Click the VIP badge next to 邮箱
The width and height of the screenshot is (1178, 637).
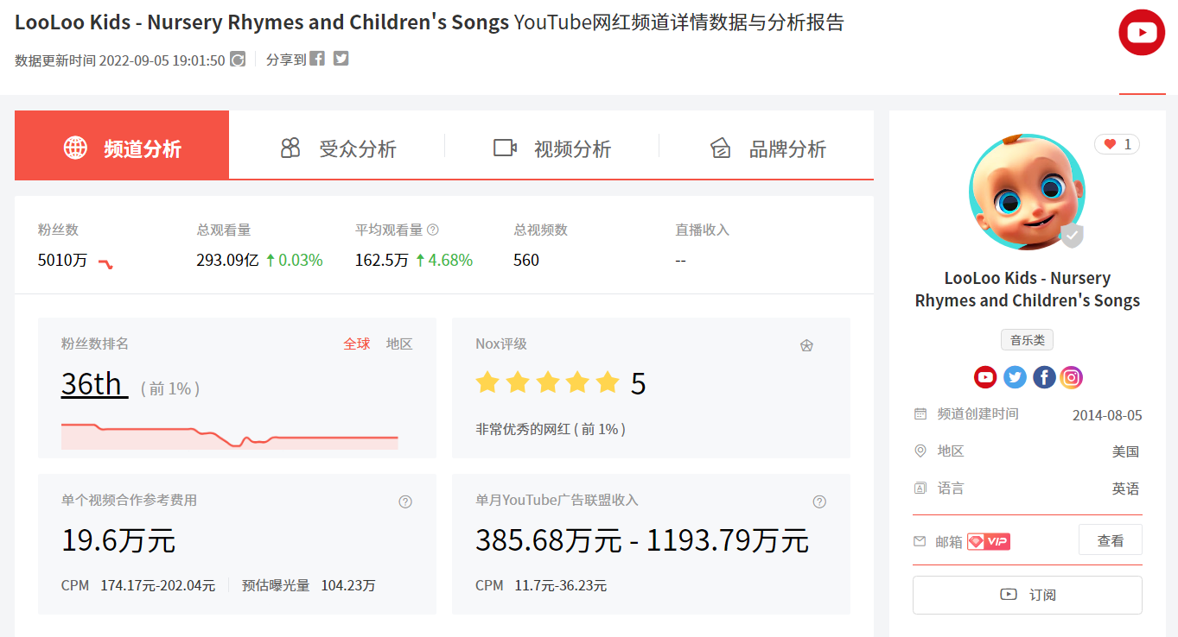click(988, 539)
